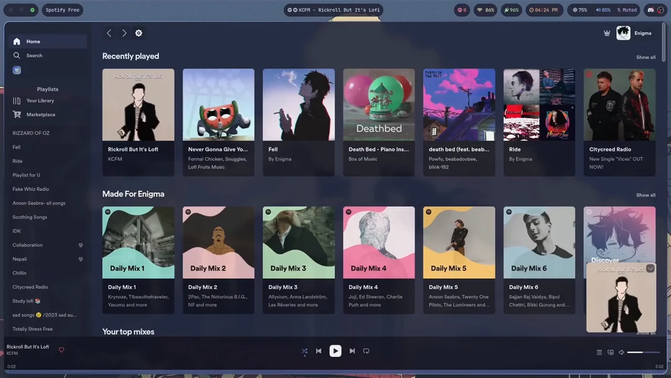The image size is (671, 378).
Task: Open the Daily Mix 3 thumbnail
Action: [x=298, y=242]
